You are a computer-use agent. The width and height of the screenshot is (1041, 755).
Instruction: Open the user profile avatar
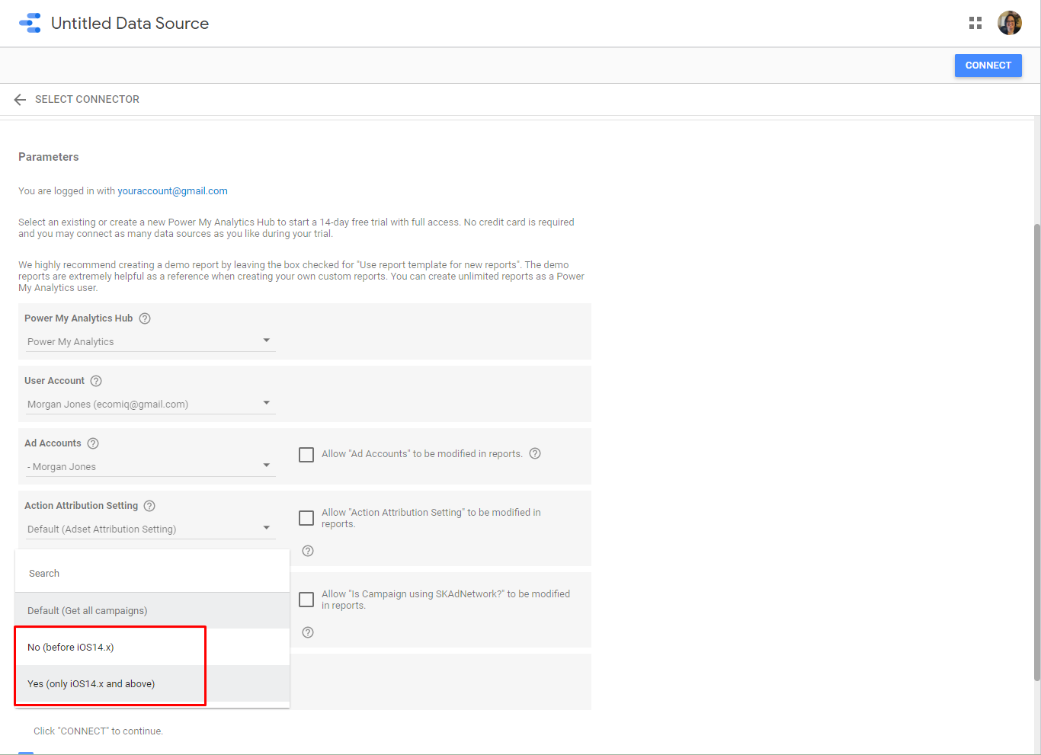1009,23
